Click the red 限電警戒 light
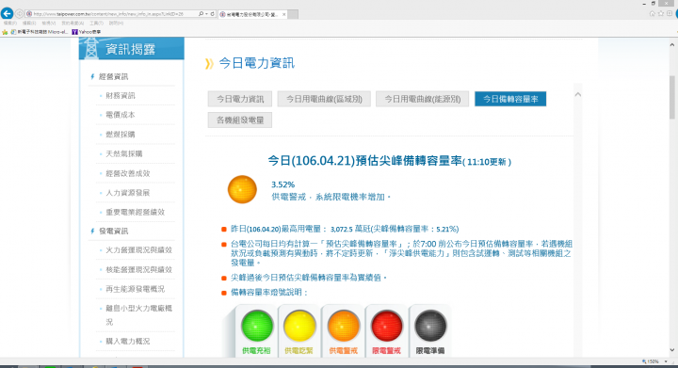Image resolution: width=678 pixels, height=368 pixels. coord(387,326)
